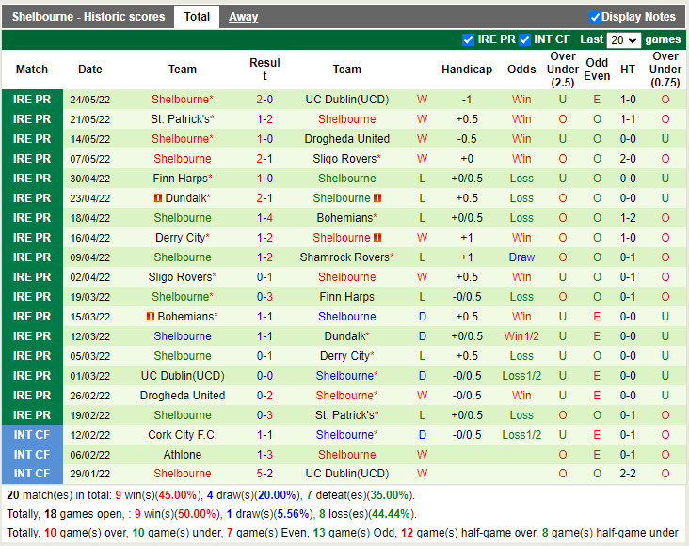
Task: Click the Draw odds on 09/04/22 row
Action: pos(521,257)
